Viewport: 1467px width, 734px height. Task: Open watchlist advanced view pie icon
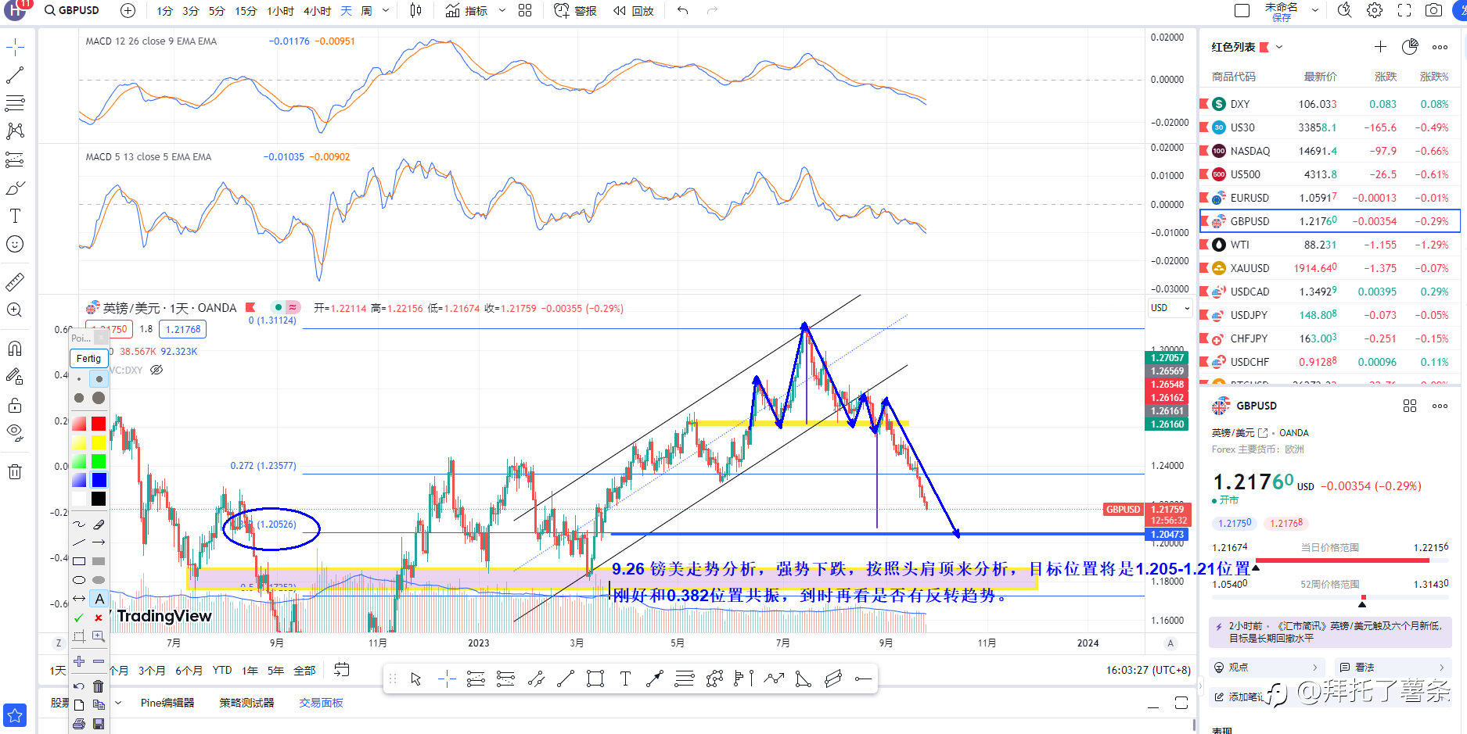click(x=1410, y=47)
